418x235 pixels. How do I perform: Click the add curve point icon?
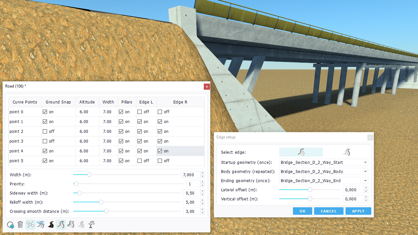coord(10,225)
